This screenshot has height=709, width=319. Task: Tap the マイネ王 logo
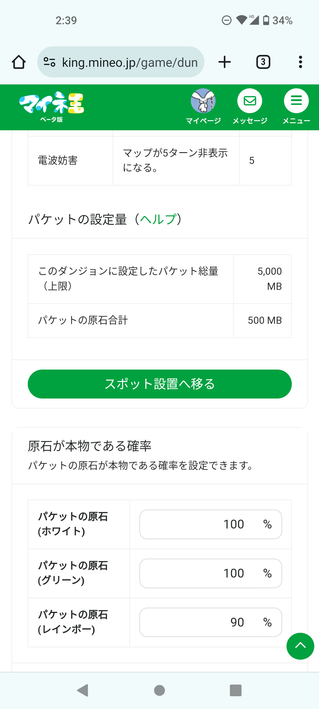click(52, 106)
